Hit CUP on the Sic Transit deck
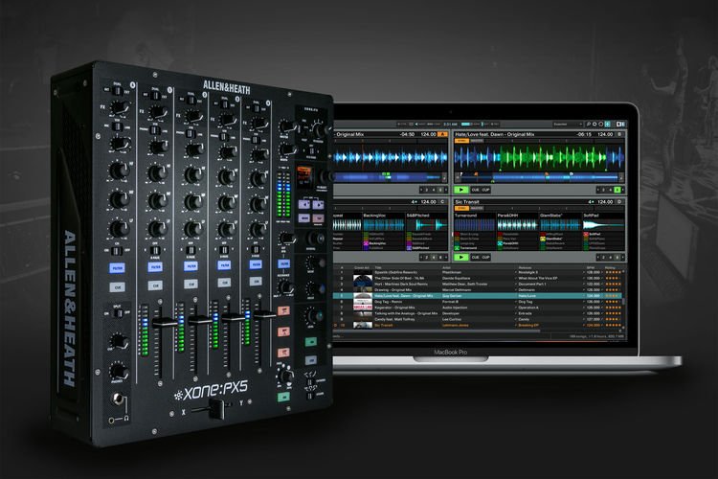Image resolution: width=718 pixels, height=479 pixels. [x=485, y=257]
